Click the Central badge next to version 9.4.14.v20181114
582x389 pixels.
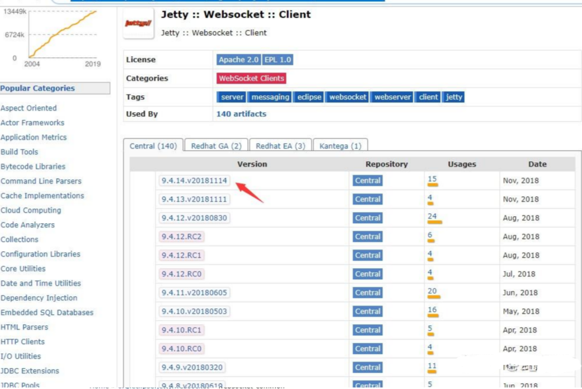tap(367, 180)
